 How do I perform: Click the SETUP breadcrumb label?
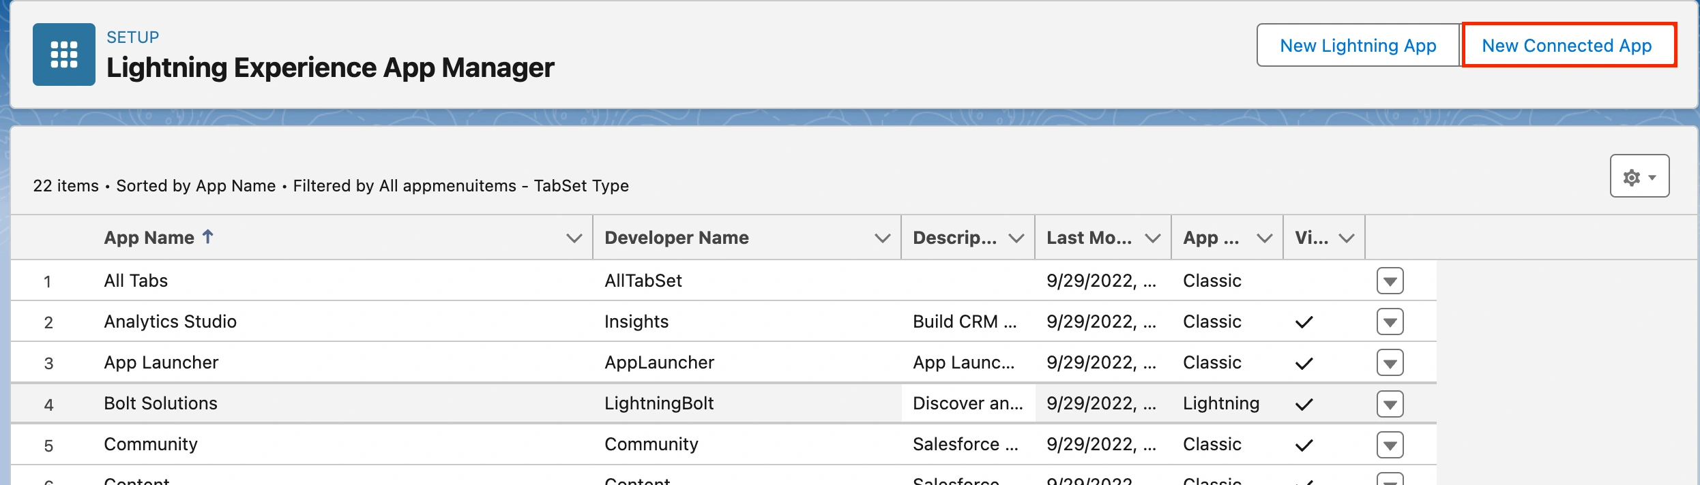[x=132, y=37]
